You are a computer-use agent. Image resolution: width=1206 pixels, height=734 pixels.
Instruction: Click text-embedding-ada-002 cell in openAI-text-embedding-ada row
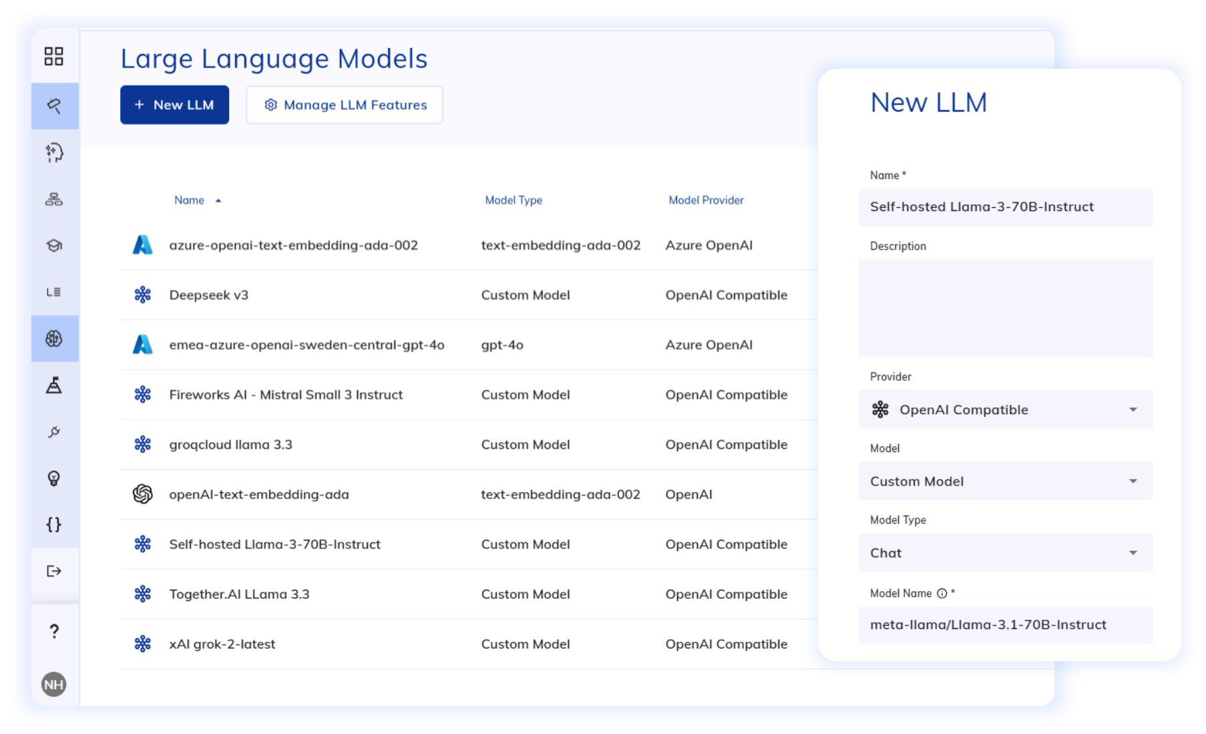(x=560, y=494)
